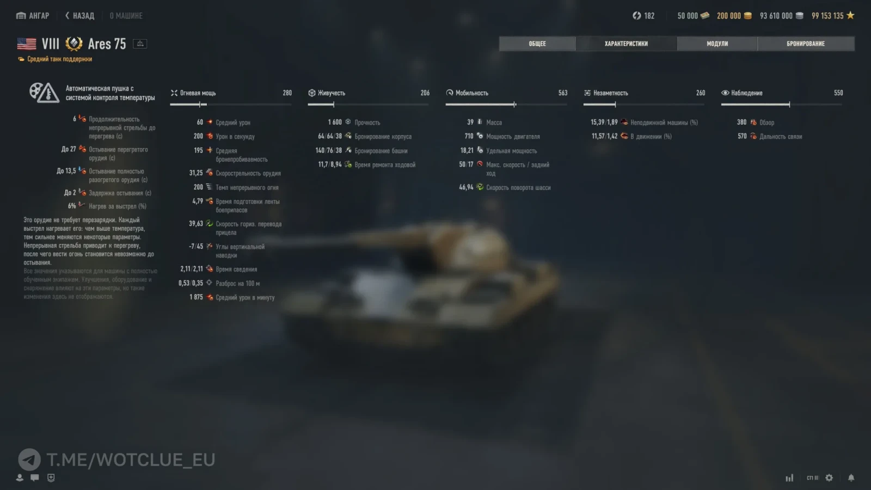Switch to the Общее tab
The width and height of the screenshot is (871, 490).
[537, 44]
